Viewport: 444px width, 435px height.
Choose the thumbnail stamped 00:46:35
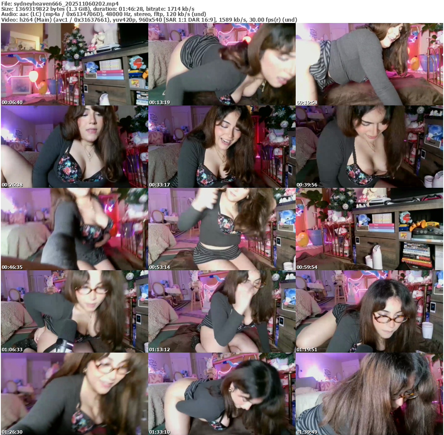pos(75,229)
